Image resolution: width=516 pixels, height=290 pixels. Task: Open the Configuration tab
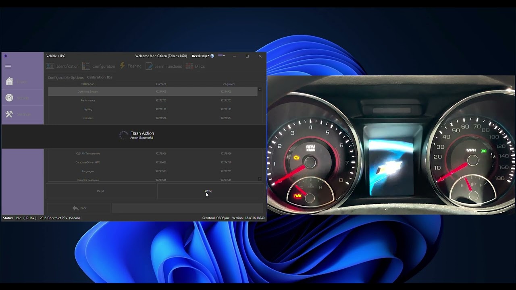[99, 66]
